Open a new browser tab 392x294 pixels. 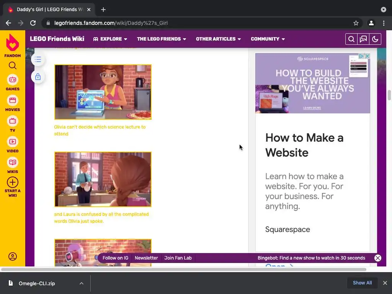coord(103,10)
